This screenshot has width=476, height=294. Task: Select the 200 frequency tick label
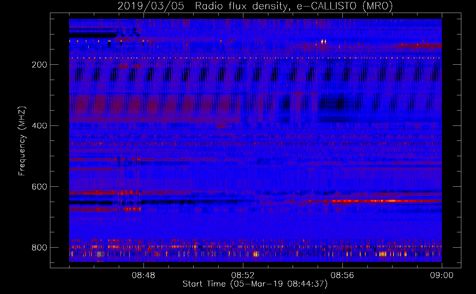[39, 65]
